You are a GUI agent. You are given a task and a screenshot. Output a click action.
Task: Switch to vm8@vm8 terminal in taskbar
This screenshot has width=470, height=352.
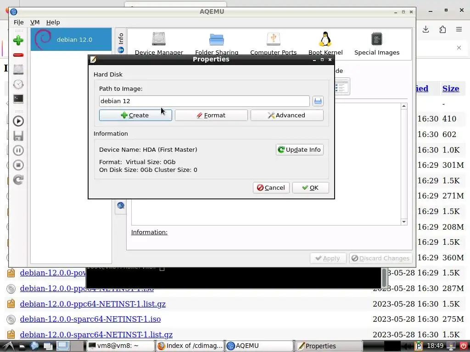121,346
